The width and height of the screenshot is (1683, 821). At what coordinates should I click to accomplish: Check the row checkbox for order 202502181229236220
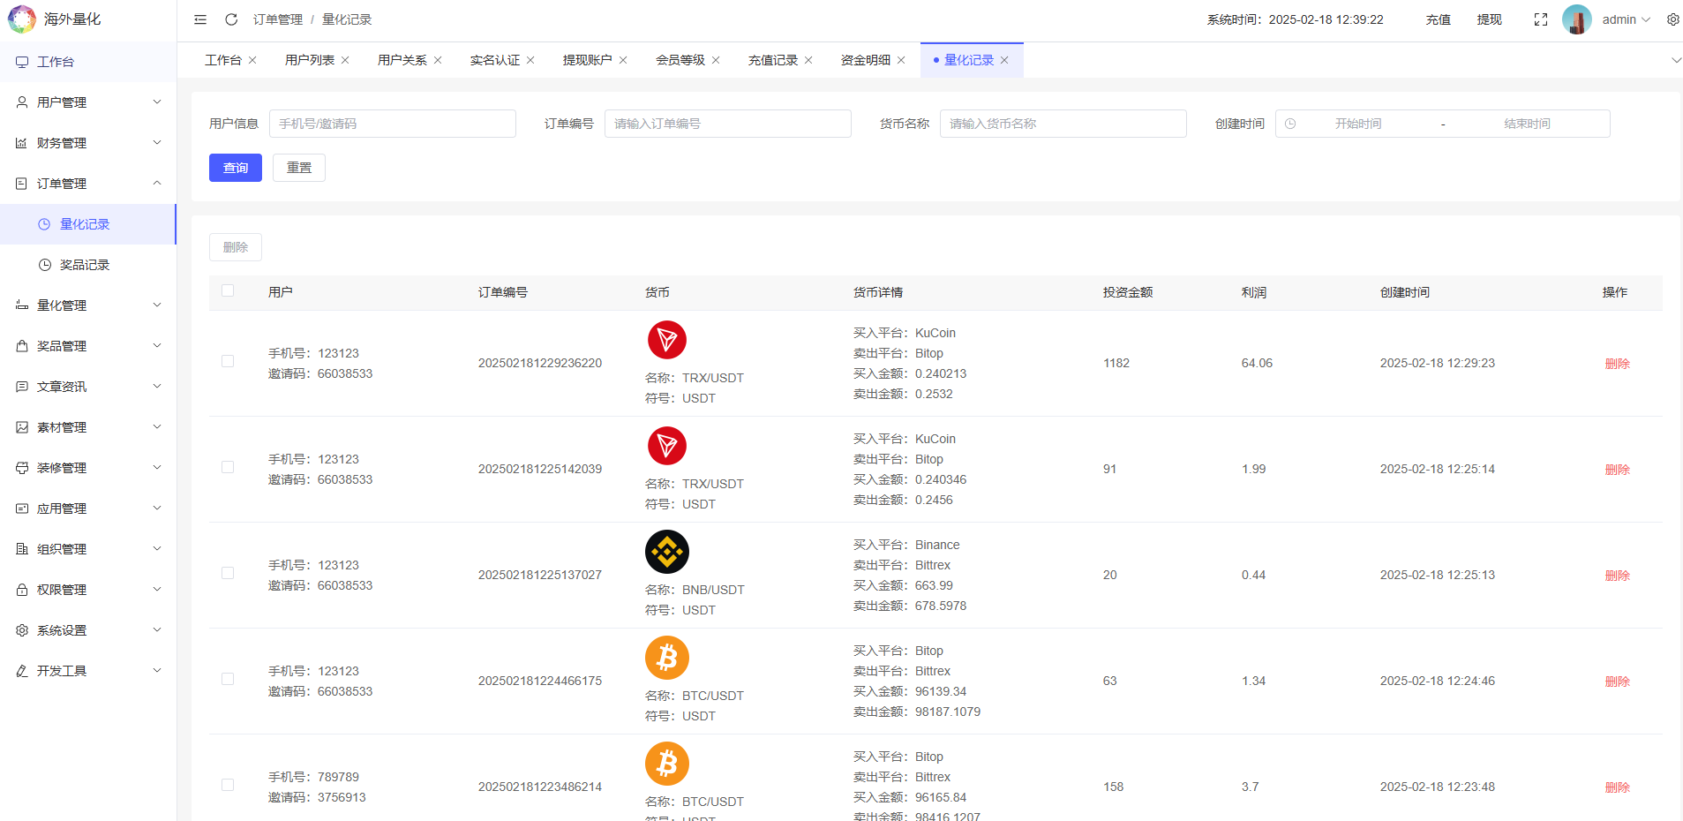click(228, 362)
